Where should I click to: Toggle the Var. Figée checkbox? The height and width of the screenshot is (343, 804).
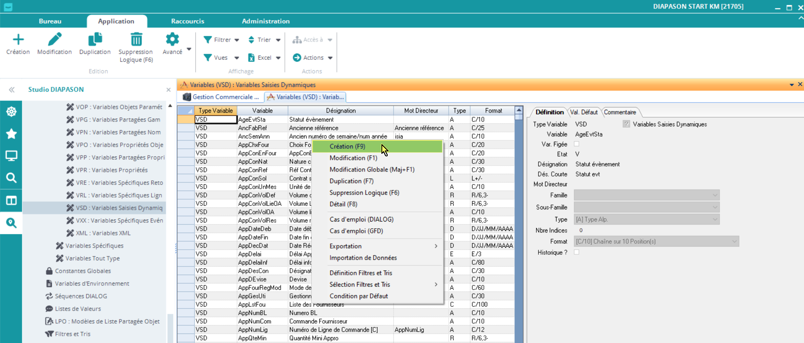click(x=577, y=144)
